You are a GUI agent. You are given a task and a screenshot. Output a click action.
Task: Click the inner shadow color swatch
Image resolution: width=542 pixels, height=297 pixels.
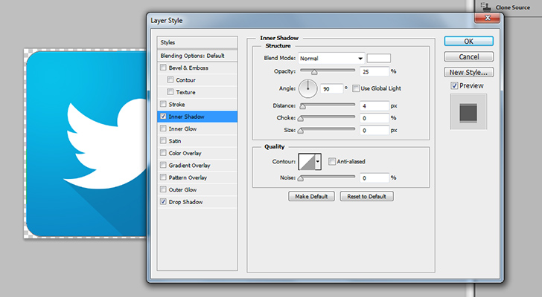tap(379, 58)
